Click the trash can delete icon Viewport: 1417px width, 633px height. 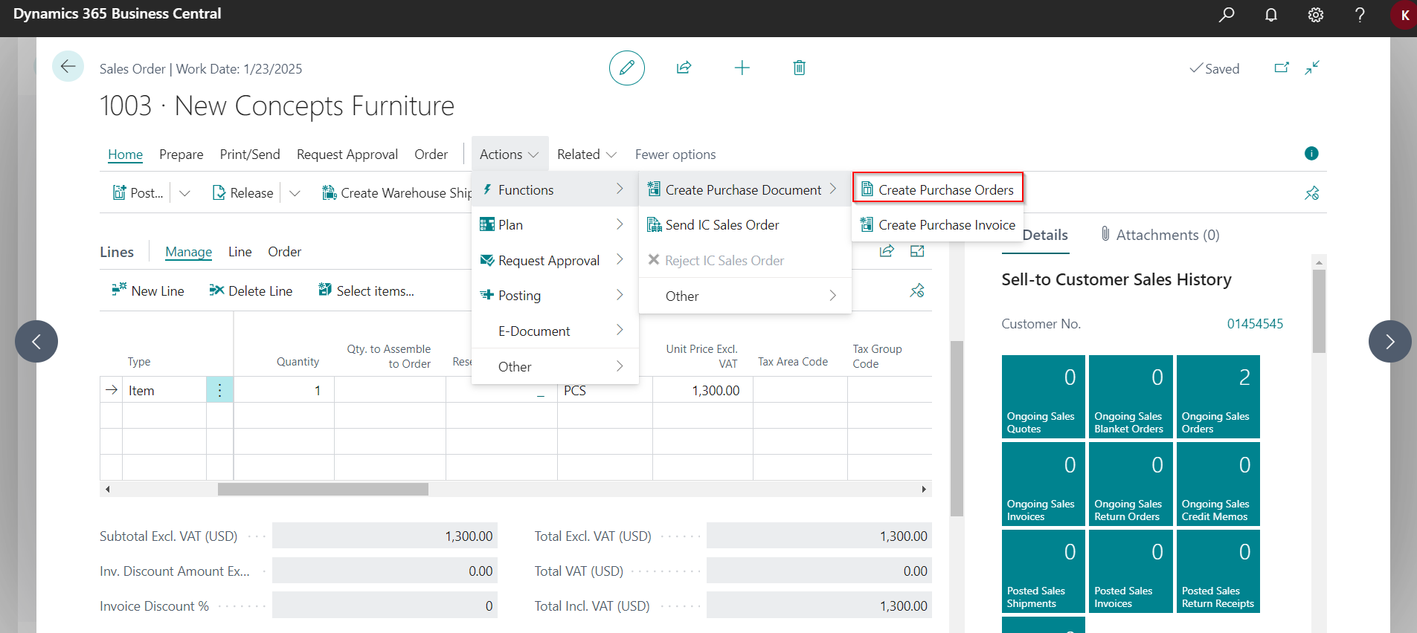click(799, 68)
